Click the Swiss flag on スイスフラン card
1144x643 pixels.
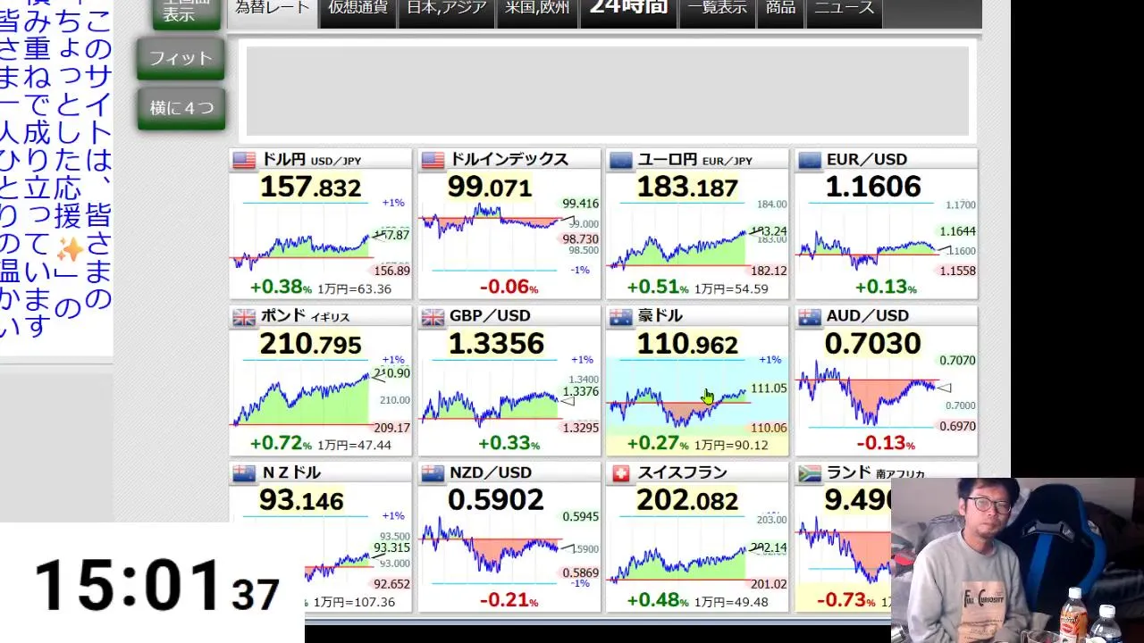(x=621, y=473)
